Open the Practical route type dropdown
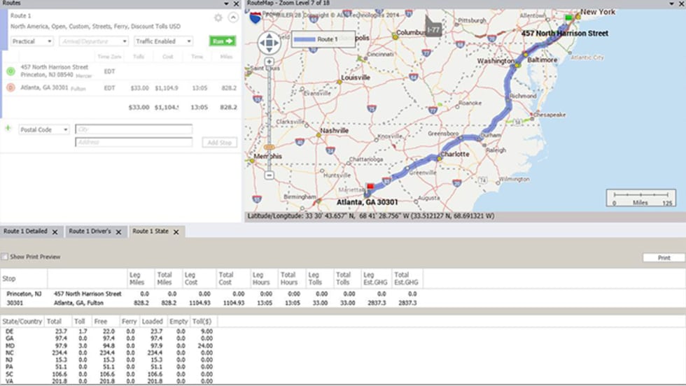 (x=31, y=41)
